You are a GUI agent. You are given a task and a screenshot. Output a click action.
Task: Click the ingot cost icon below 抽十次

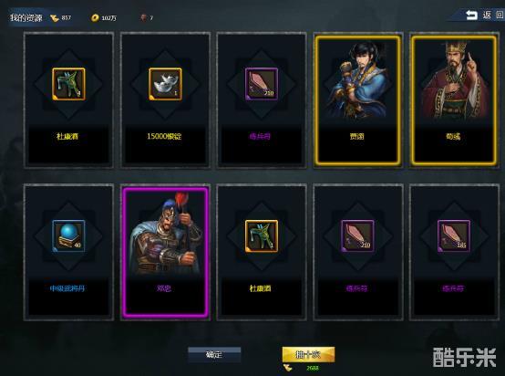(x=288, y=368)
